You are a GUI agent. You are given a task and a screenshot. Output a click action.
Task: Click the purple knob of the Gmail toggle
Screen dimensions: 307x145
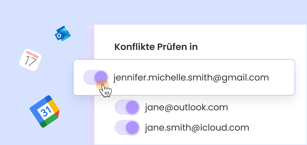coord(101,77)
